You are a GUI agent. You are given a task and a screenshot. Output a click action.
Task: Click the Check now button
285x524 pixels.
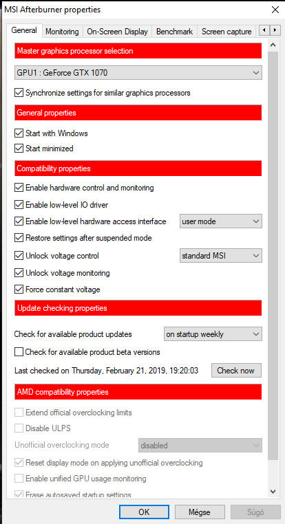pos(236,371)
